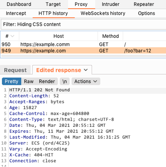Toggle the \n non-printable characters button
This screenshot has width=166, height=167.
pyautogui.click(x=65, y=81)
